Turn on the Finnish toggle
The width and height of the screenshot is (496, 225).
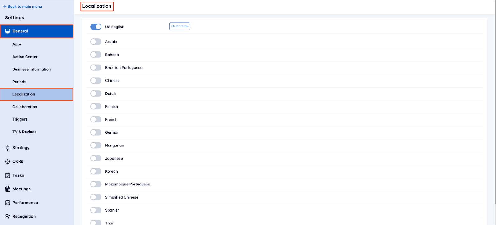[96, 106]
